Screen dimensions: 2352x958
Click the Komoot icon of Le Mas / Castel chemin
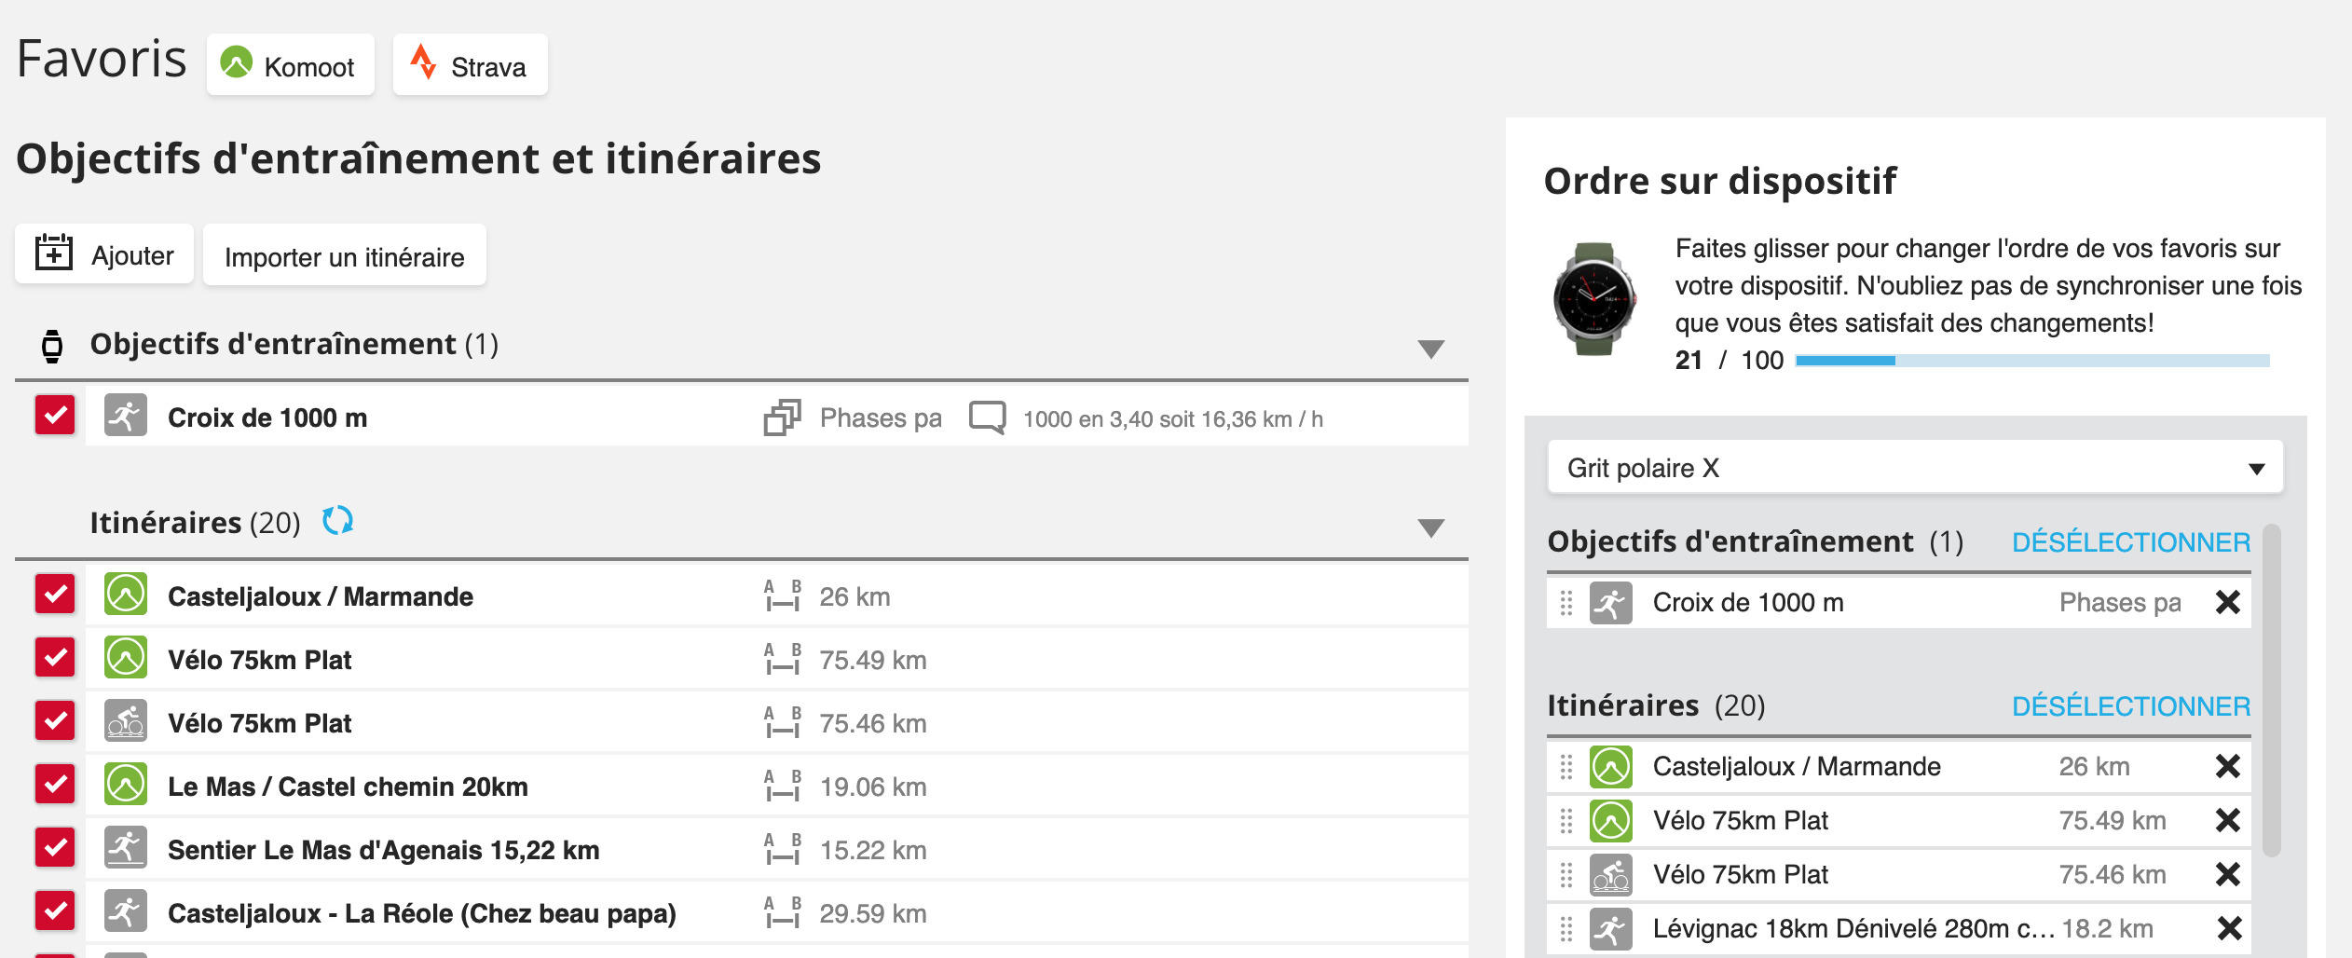click(126, 786)
